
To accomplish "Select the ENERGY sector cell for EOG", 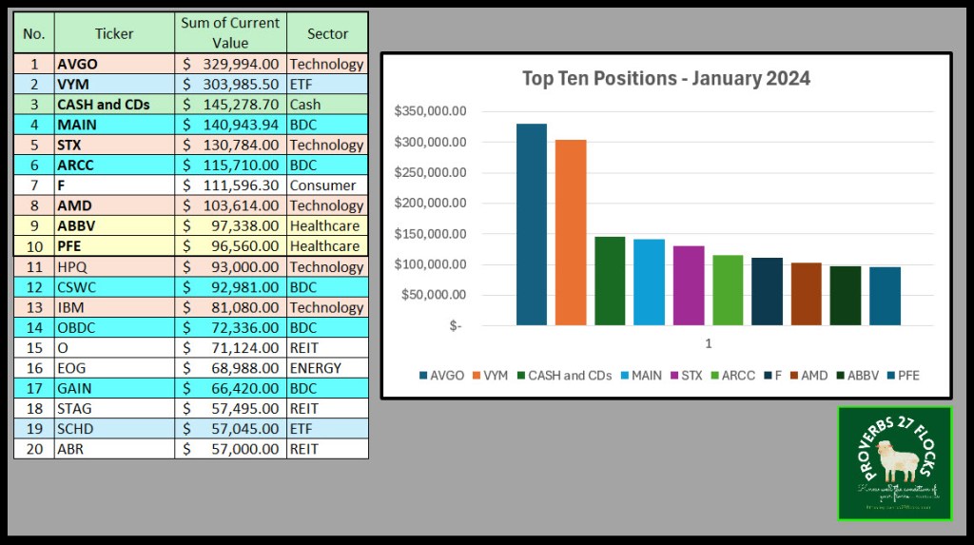I will [x=327, y=368].
